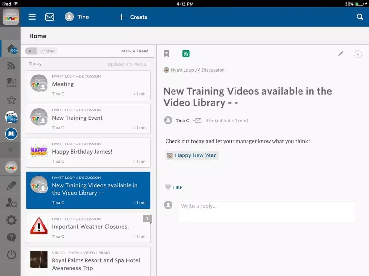Open the Meeting discussion card
Screen dimensions: 369x276
pyautogui.click(x=88, y=85)
